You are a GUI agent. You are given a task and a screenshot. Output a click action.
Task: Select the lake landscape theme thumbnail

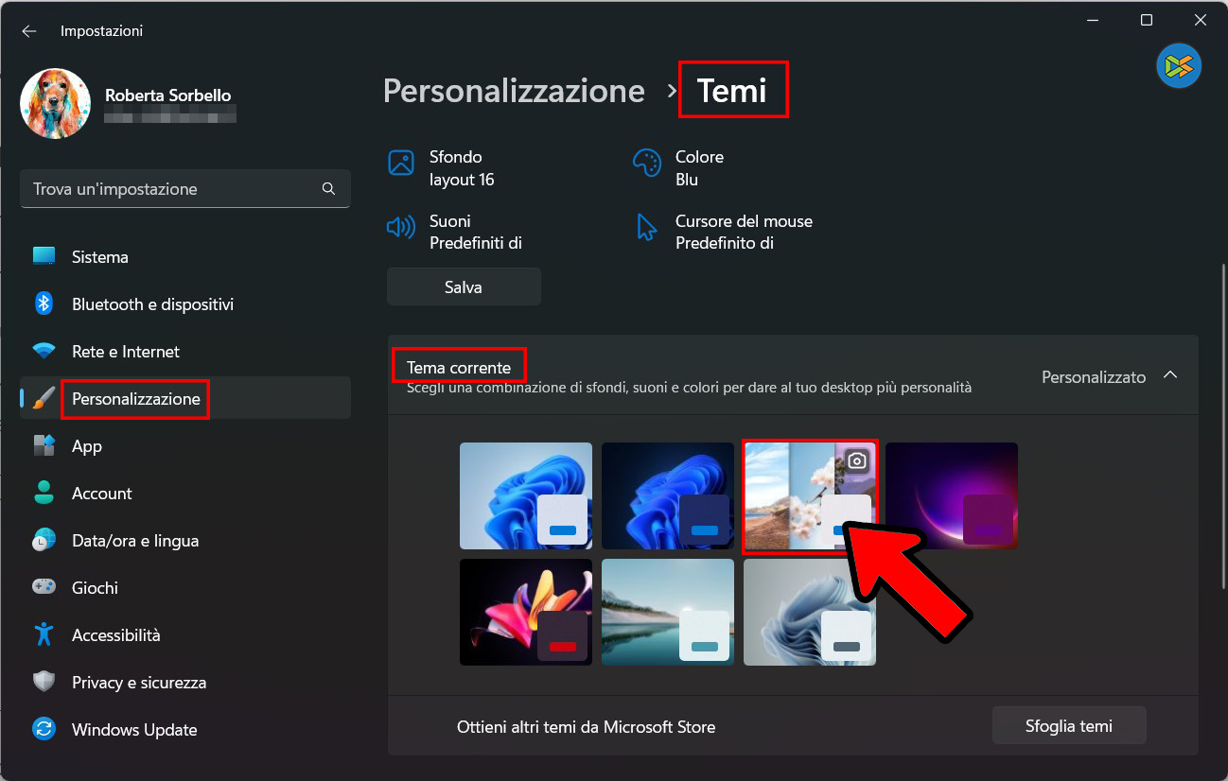click(667, 612)
